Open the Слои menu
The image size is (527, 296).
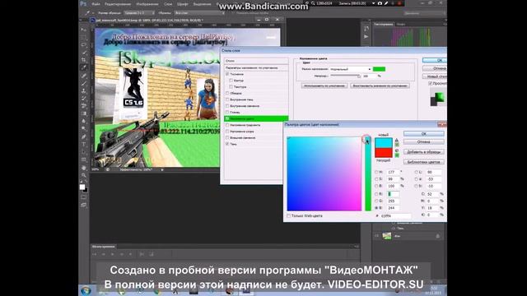[x=168, y=4]
